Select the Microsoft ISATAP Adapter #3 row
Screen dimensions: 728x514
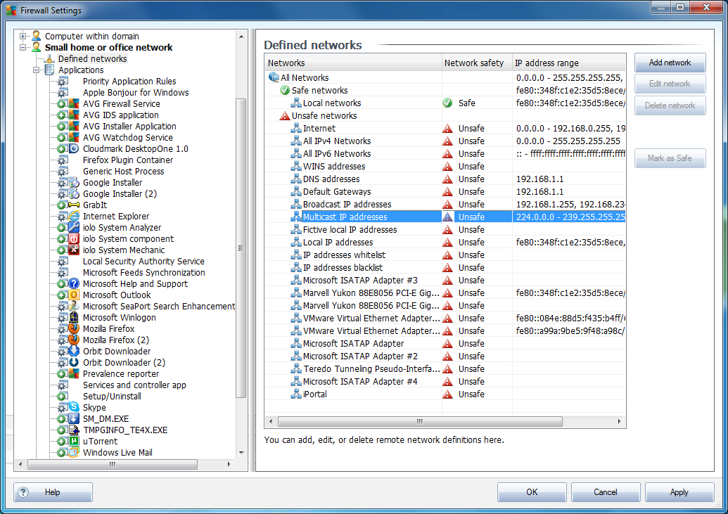point(445,281)
